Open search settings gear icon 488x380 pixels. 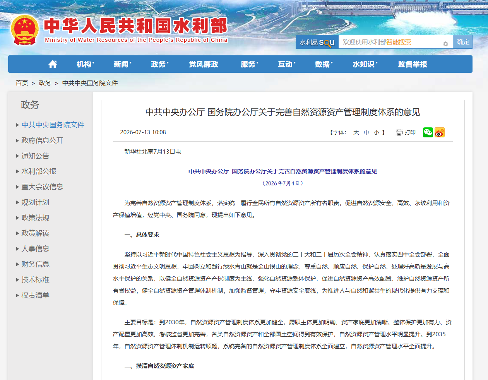coord(445,44)
